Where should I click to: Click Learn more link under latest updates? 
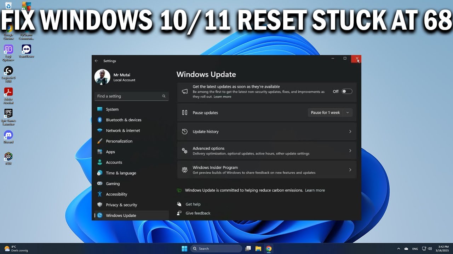coord(222,97)
